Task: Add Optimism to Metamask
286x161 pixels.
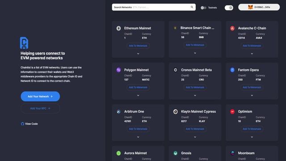Action: tap(252, 129)
